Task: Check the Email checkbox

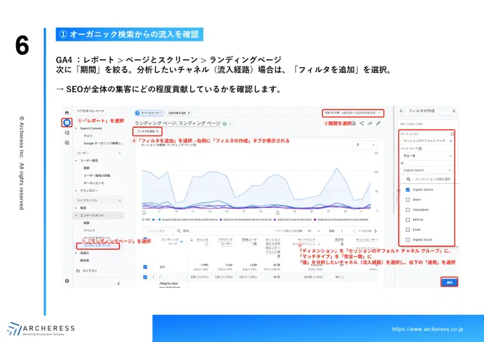Action: [x=408, y=230]
